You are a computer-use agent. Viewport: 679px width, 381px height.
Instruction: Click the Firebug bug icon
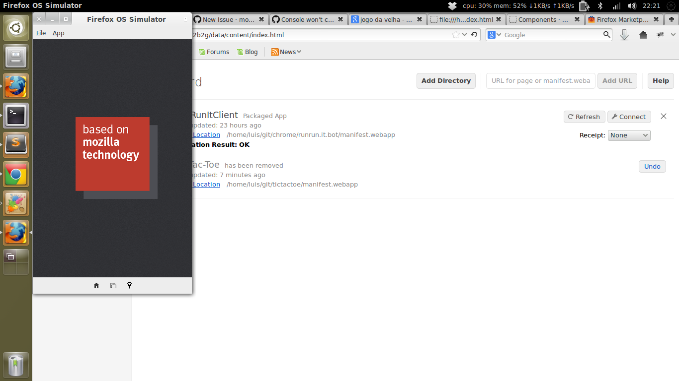[x=661, y=35]
